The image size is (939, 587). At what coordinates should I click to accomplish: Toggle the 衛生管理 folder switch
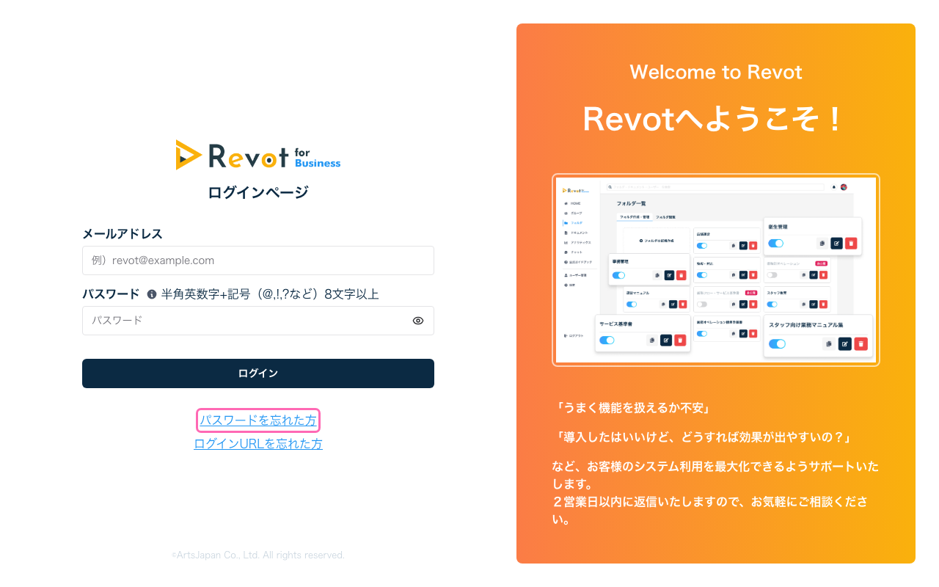point(776,244)
